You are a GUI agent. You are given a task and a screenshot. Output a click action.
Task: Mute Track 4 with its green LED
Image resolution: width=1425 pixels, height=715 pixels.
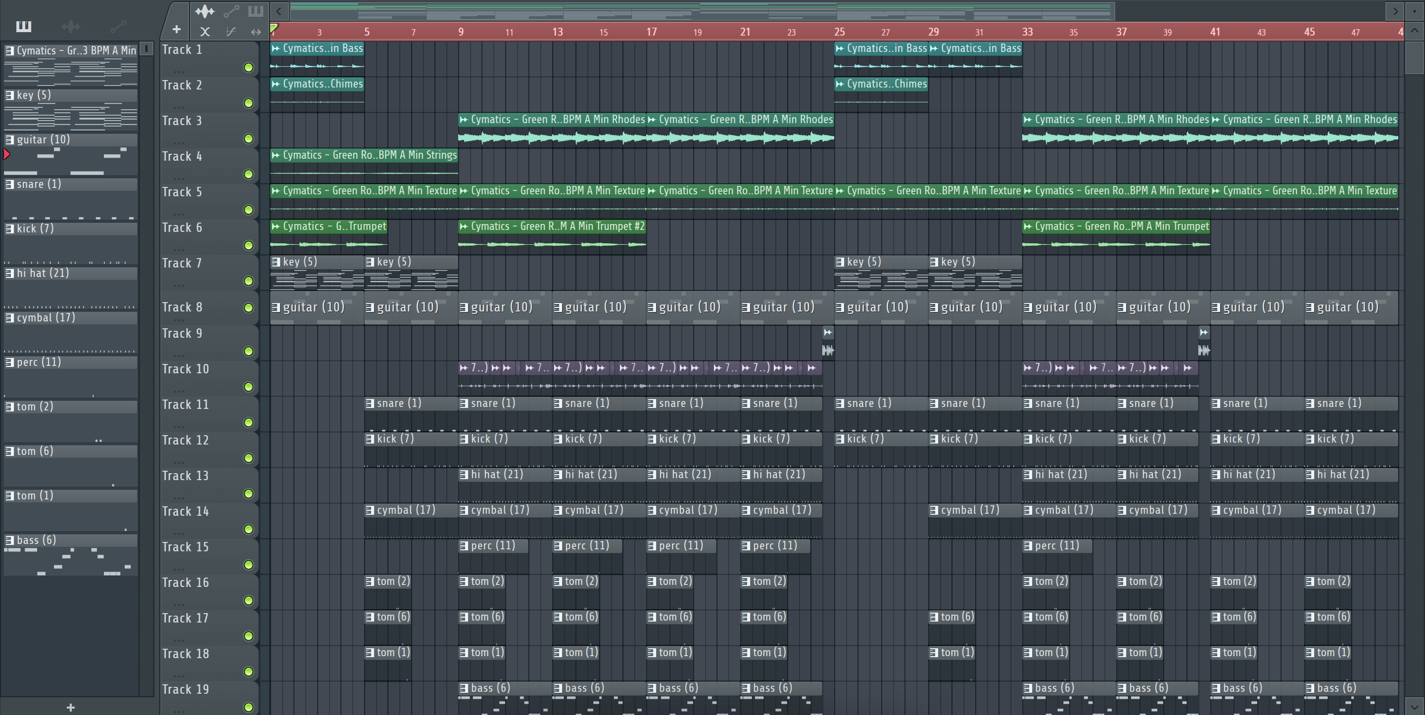pos(249,174)
